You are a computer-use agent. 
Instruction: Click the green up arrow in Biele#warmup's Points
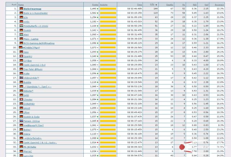tap(97, 8)
